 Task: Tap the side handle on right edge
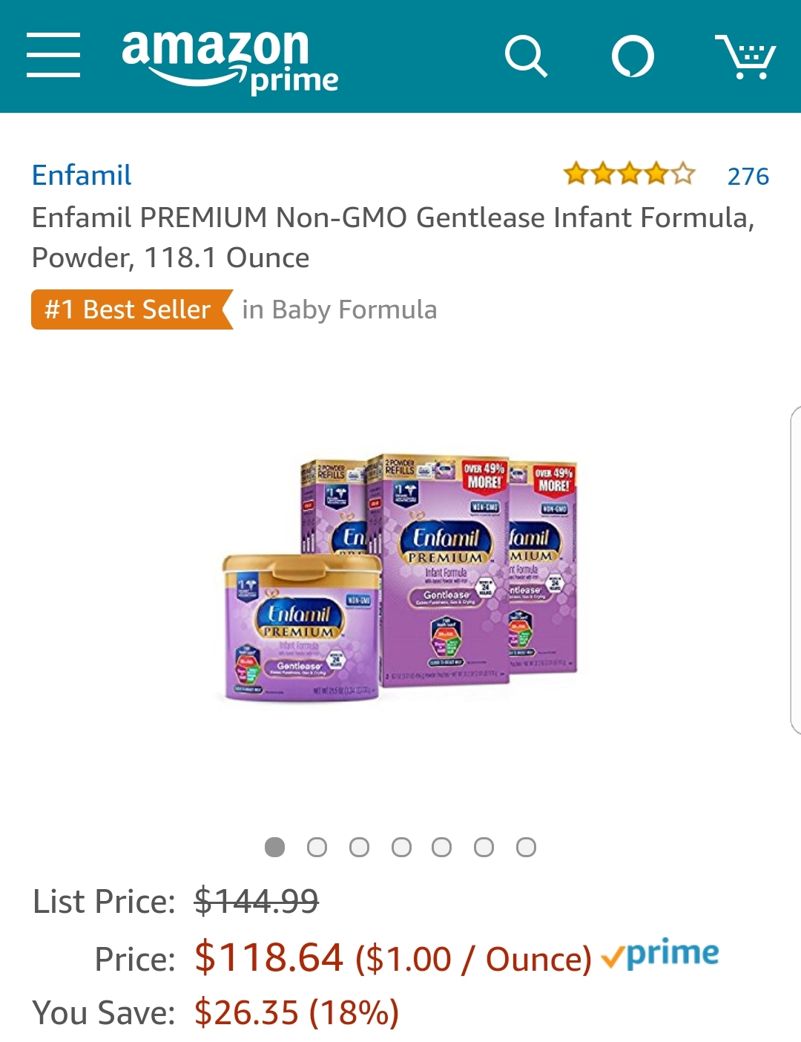(796, 570)
